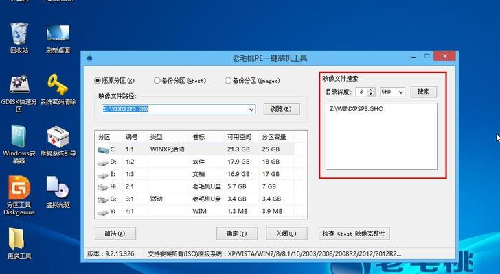Click drive icon of Y: partition
500x274 pixels.
click(x=103, y=212)
